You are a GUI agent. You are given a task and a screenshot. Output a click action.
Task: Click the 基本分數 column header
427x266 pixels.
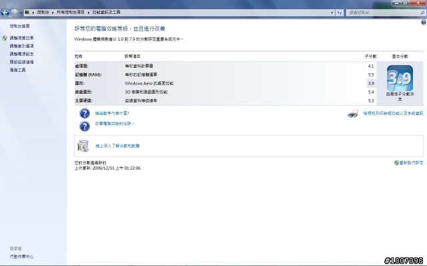coord(400,57)
